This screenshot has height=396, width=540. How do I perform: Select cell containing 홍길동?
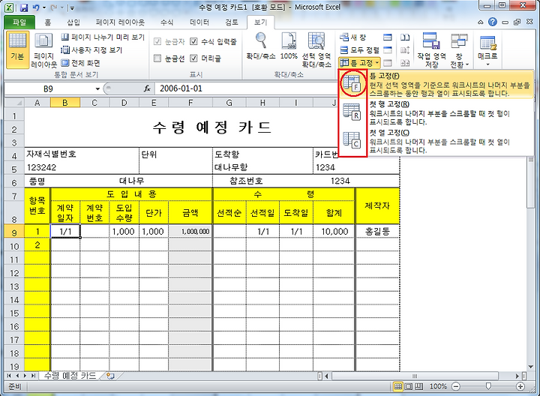pyautogui.click(x=377, y=232)
